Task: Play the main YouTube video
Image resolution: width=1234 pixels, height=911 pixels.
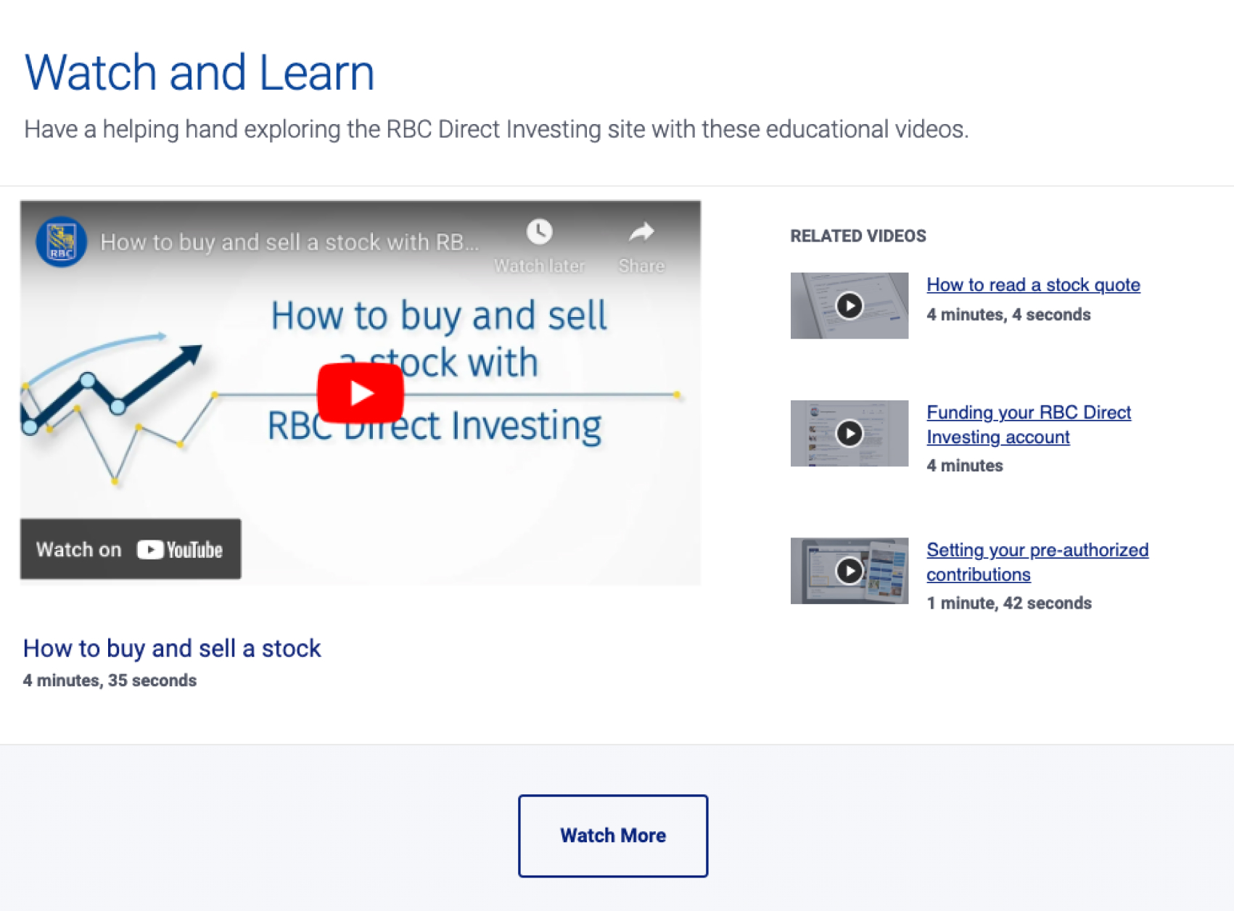Action: (360, 393)
